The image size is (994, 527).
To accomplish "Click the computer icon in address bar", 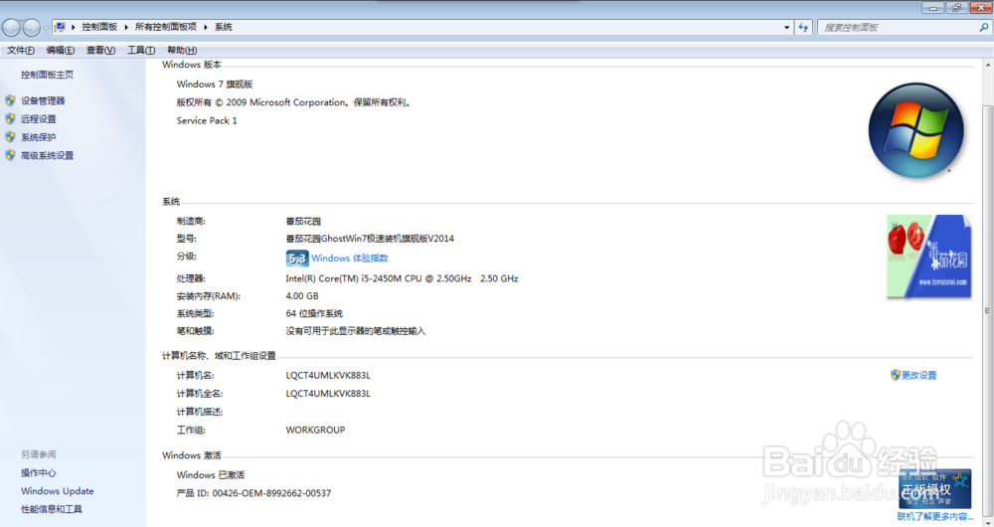I will click(61, 27).
